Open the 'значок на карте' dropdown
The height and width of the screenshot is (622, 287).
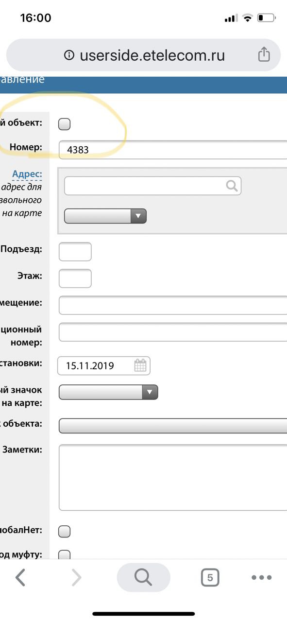[108, 392]
